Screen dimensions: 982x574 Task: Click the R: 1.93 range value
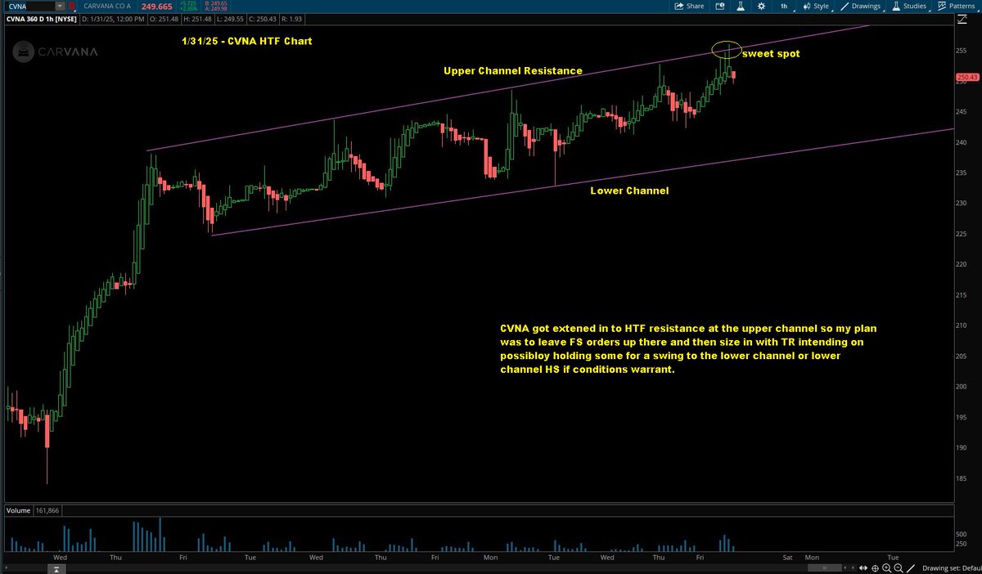(x=291, y=19)
